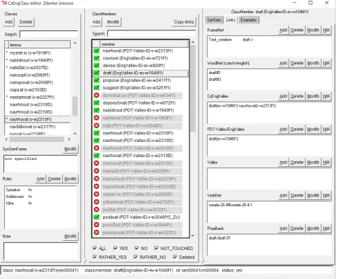Click Add button in FrameNet section
337x279 pixels.
[x=283, y=30]
